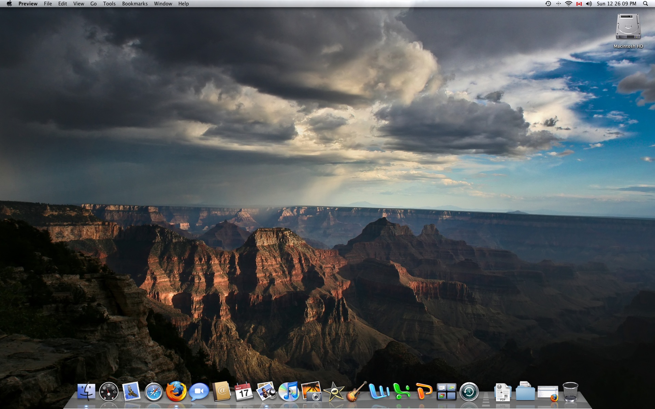Image resolution: width=655 pixels, height=409 pixels.
Task: Open the Bookmarks menu
Action: pos(135,4)
